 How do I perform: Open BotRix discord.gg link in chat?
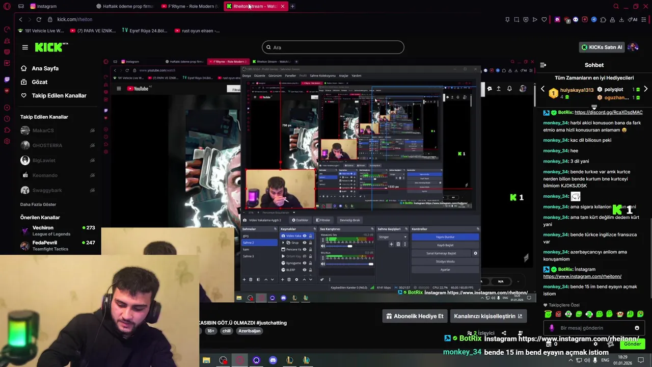[x=608, y=112]
